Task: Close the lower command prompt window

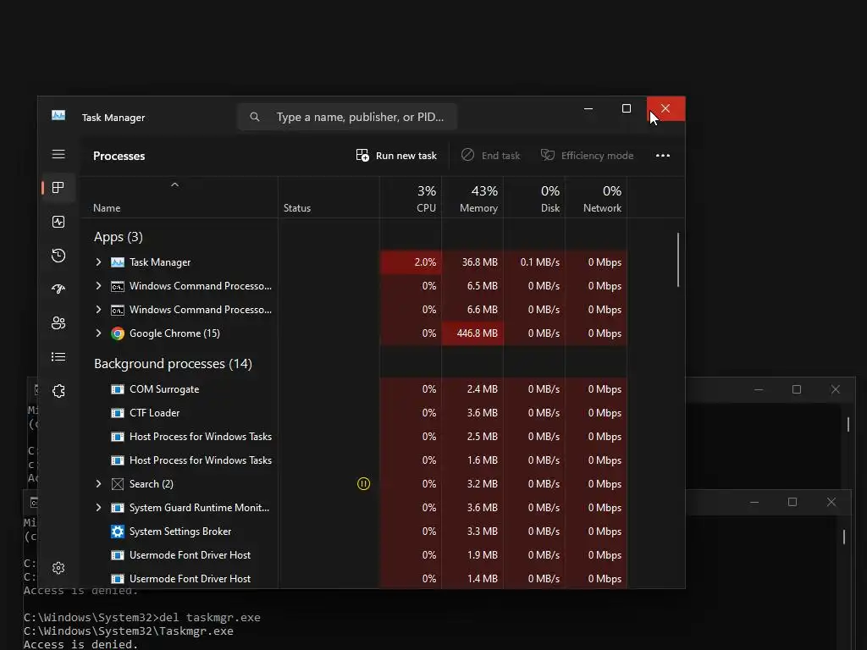Action: tap(831, 503)
